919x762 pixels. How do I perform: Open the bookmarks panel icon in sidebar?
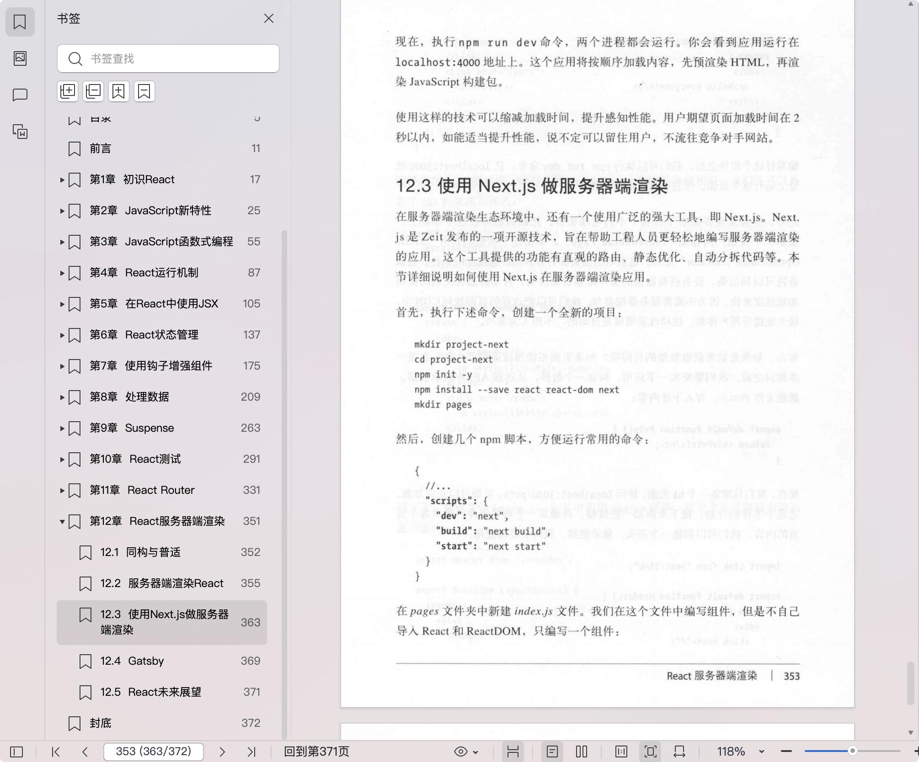[20, 21]
